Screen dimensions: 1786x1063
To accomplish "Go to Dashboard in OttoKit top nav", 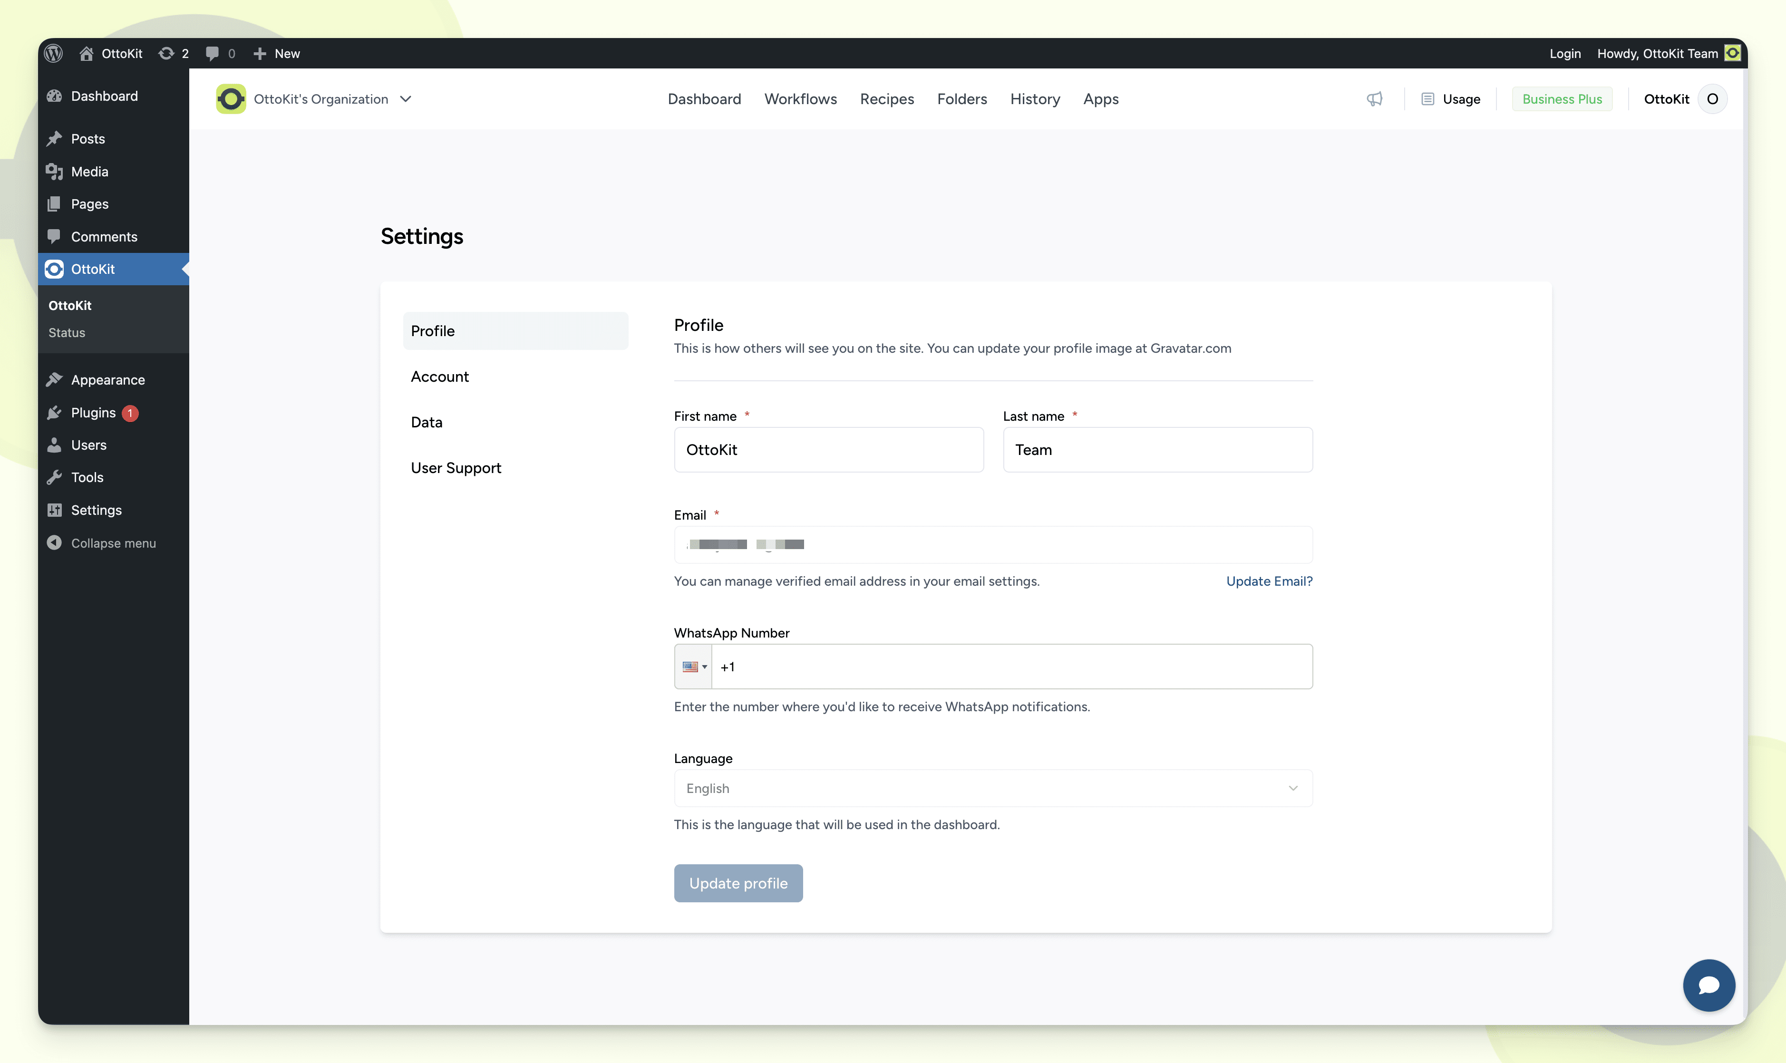I will pyautogui.click(x=704, y=99).
